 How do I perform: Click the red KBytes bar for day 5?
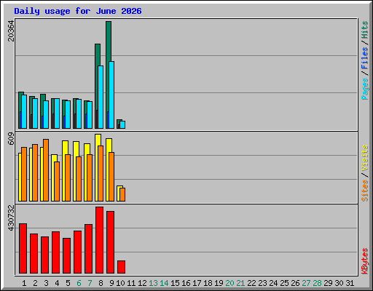coord(66,256)
